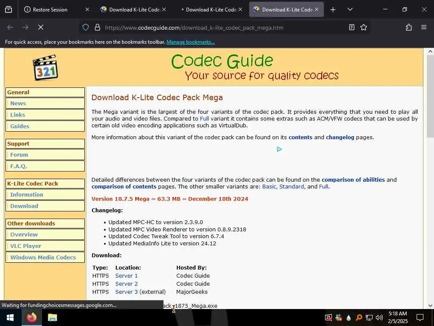Open News in the General menu

(x=18, y=104)
